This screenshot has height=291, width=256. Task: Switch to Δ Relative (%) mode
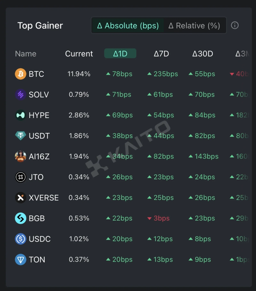coord(194,26)
